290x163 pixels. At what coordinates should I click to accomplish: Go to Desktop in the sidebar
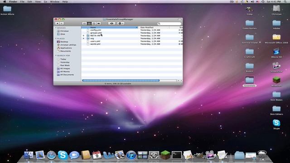63,42
